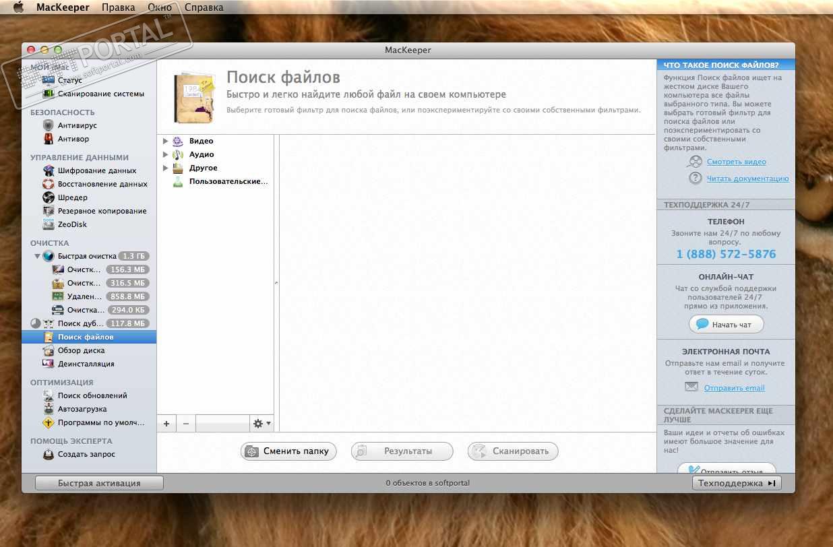
Task: Open the gear actions dropdown below filters
Action: click(261, 424)
